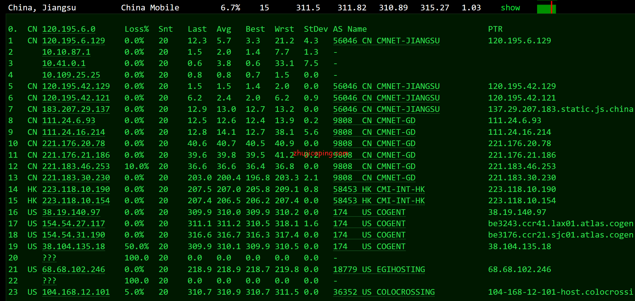Select the 5.0% loss value on hop 23

134,292
